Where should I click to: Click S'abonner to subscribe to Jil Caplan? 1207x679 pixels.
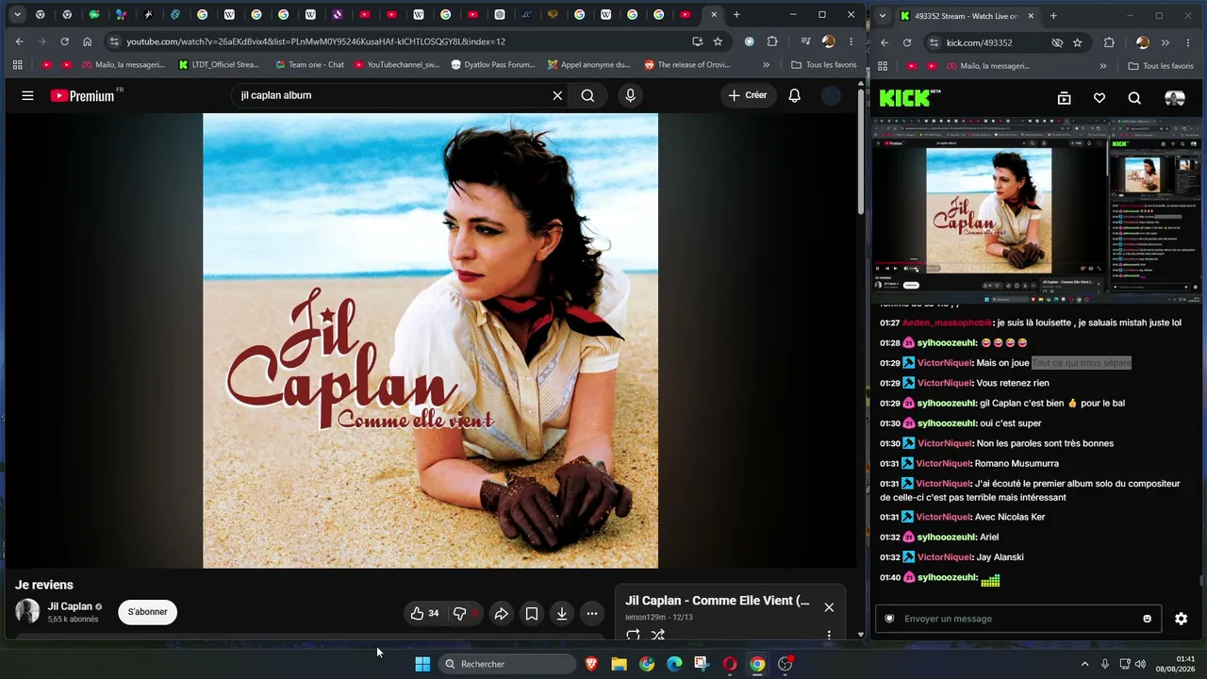148,612
